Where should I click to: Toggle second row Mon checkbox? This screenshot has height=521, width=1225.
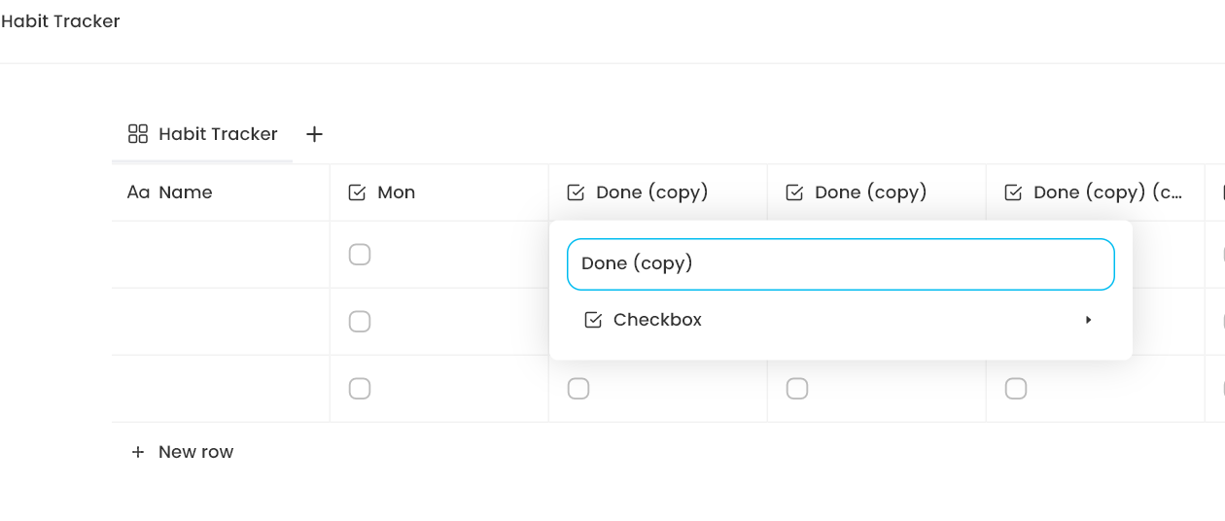coord(360,322)
